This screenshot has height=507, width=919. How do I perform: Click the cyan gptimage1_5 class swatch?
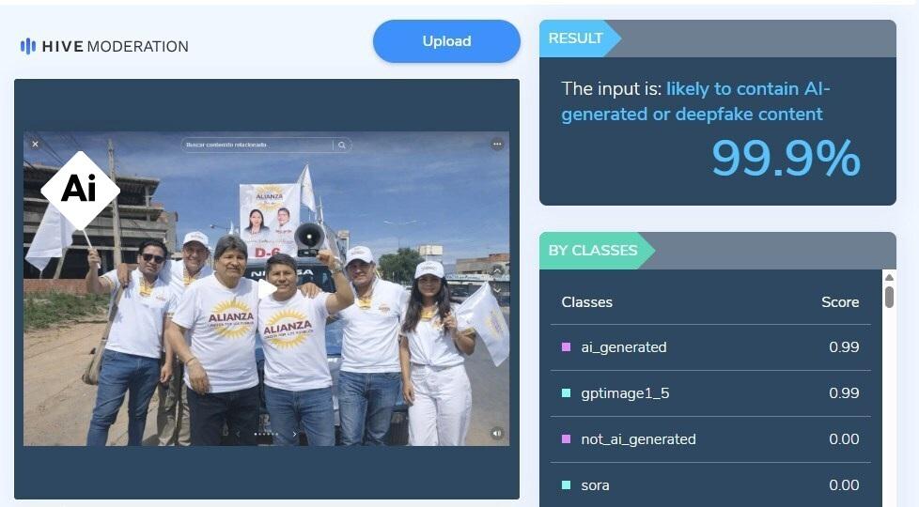pyautogui.click(x=567, y=392)
